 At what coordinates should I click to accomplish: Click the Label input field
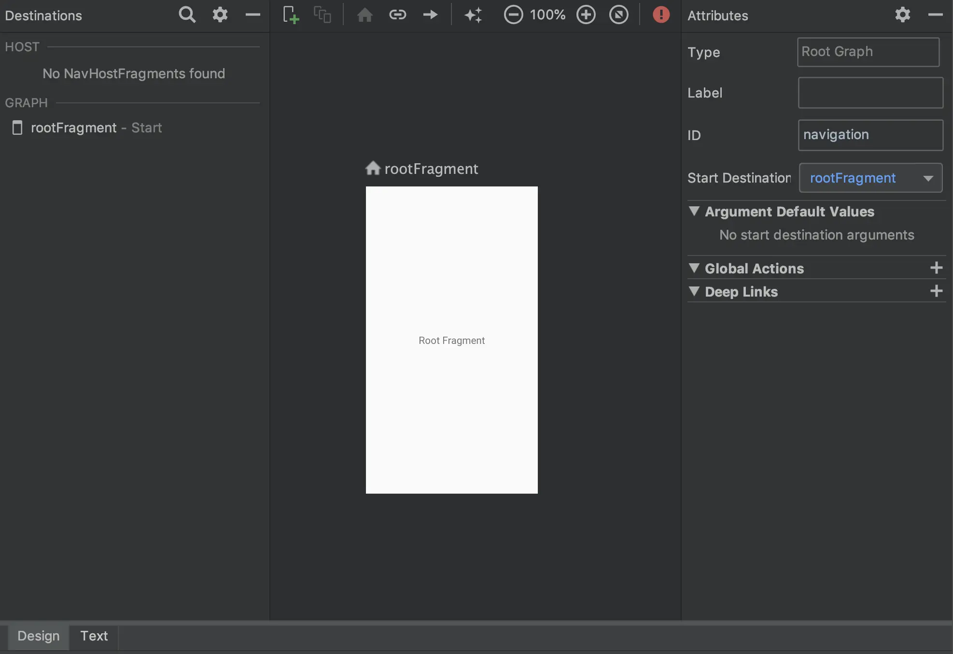pyautogui.click(x=870, y=93)
